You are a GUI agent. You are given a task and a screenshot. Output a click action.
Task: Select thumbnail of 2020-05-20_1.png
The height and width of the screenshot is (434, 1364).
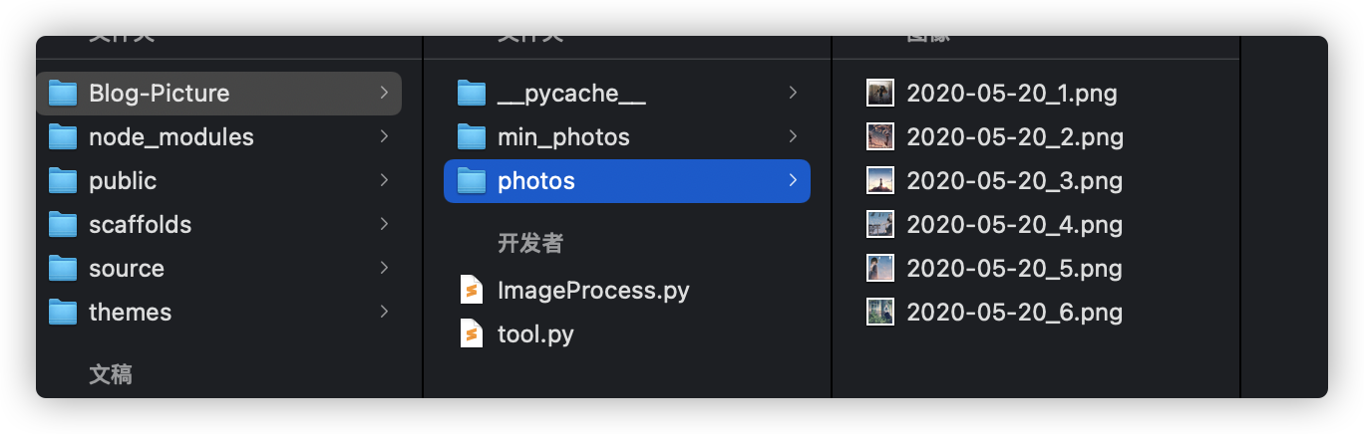880,94
